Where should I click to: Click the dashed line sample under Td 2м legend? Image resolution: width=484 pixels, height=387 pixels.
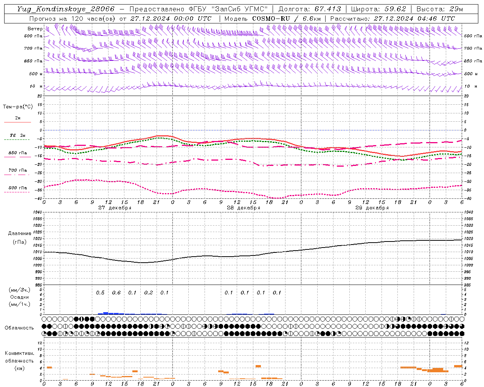(x=17, y=139)
